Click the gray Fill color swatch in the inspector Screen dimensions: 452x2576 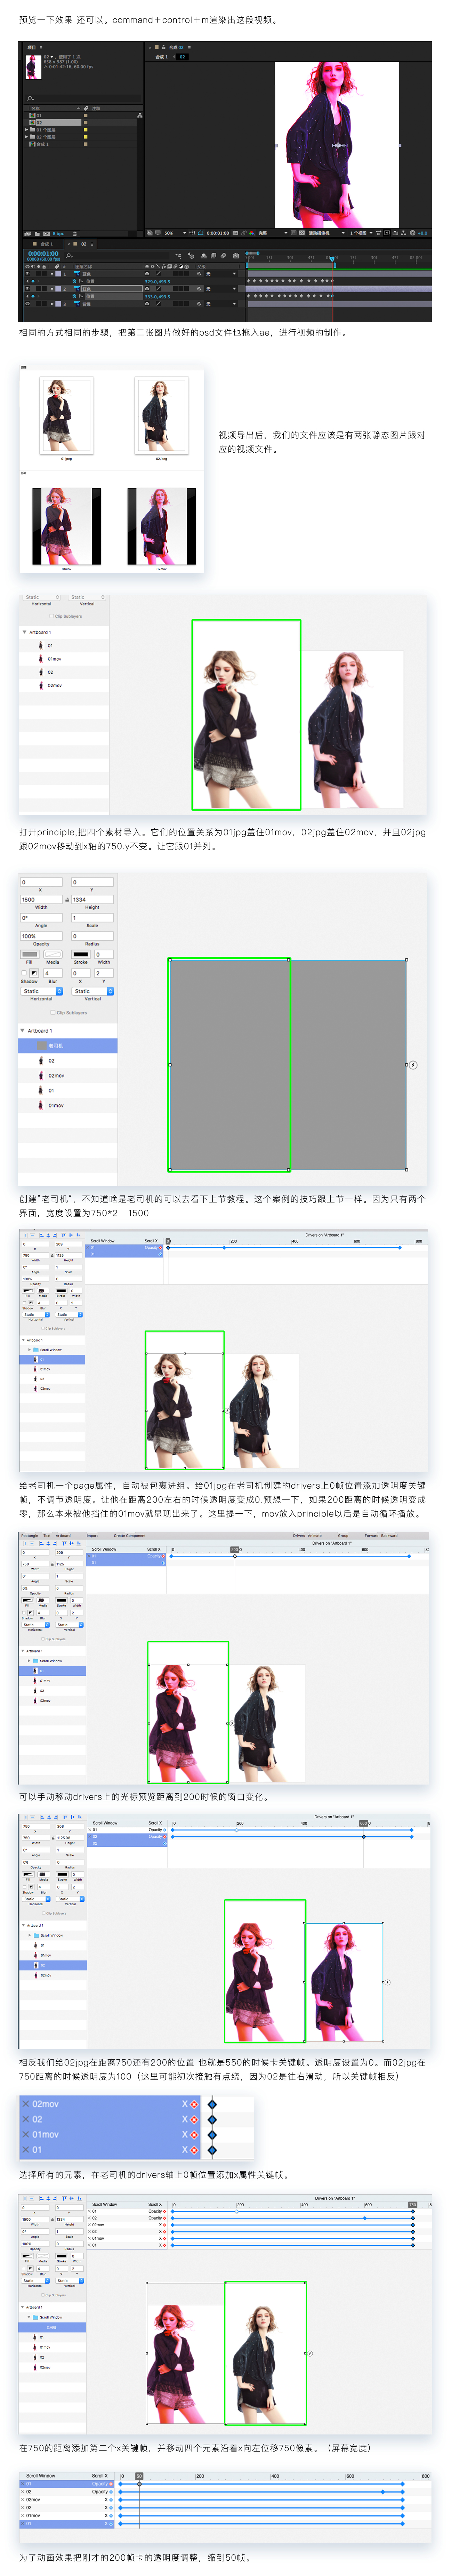coord(30,954)
